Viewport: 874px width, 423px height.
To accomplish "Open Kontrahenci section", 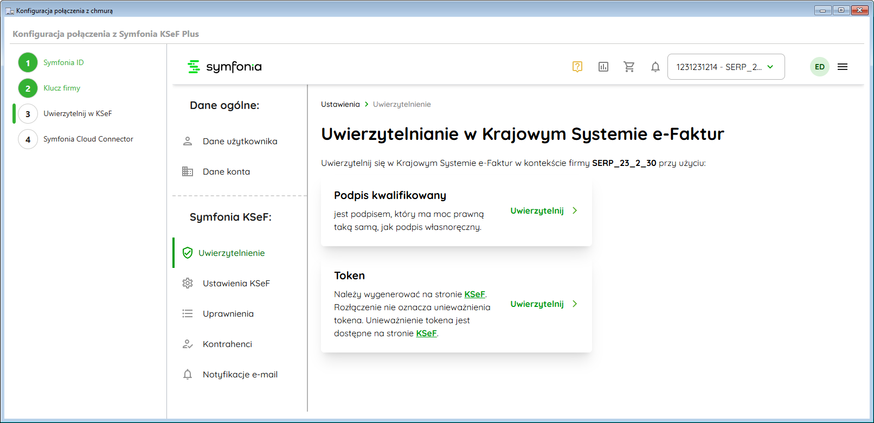I will click(227, 344).
